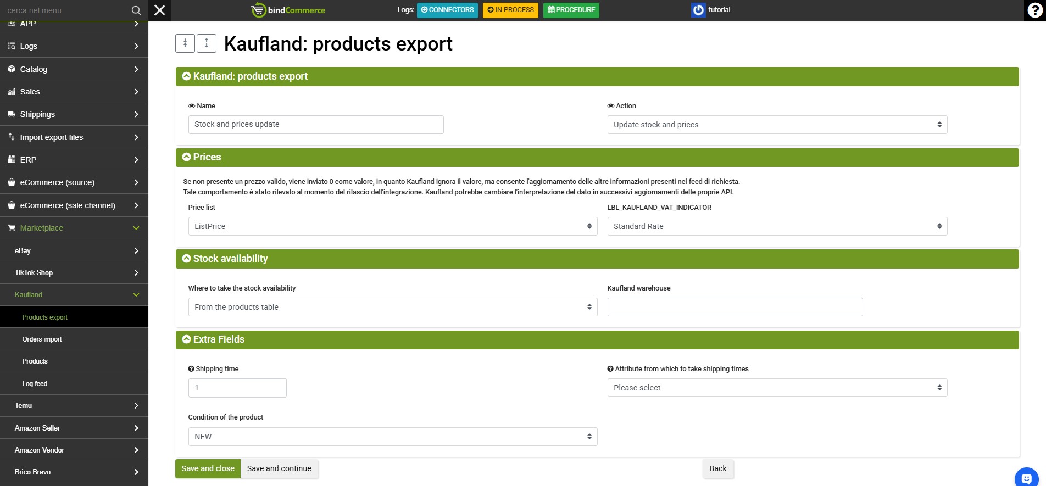Viewport: 1046px width, 486px height.
Task: Click the Logs menu icon
Action: pos(12,46)
